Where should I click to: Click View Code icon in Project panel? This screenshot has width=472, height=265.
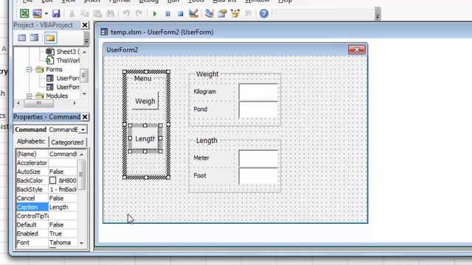[21, 38]
